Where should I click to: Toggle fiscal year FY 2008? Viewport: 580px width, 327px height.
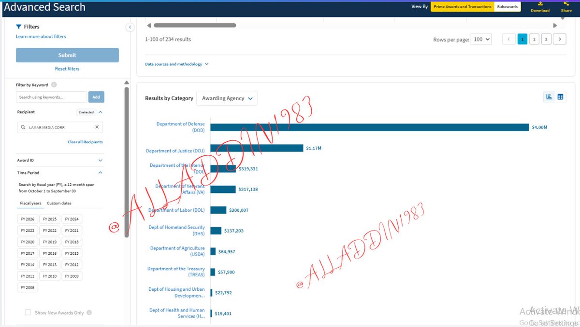coord(28,287)
